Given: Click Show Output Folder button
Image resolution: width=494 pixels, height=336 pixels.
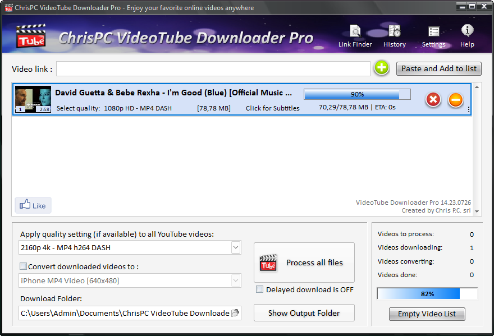Looking at the screenshot, I should click(304, 313).
